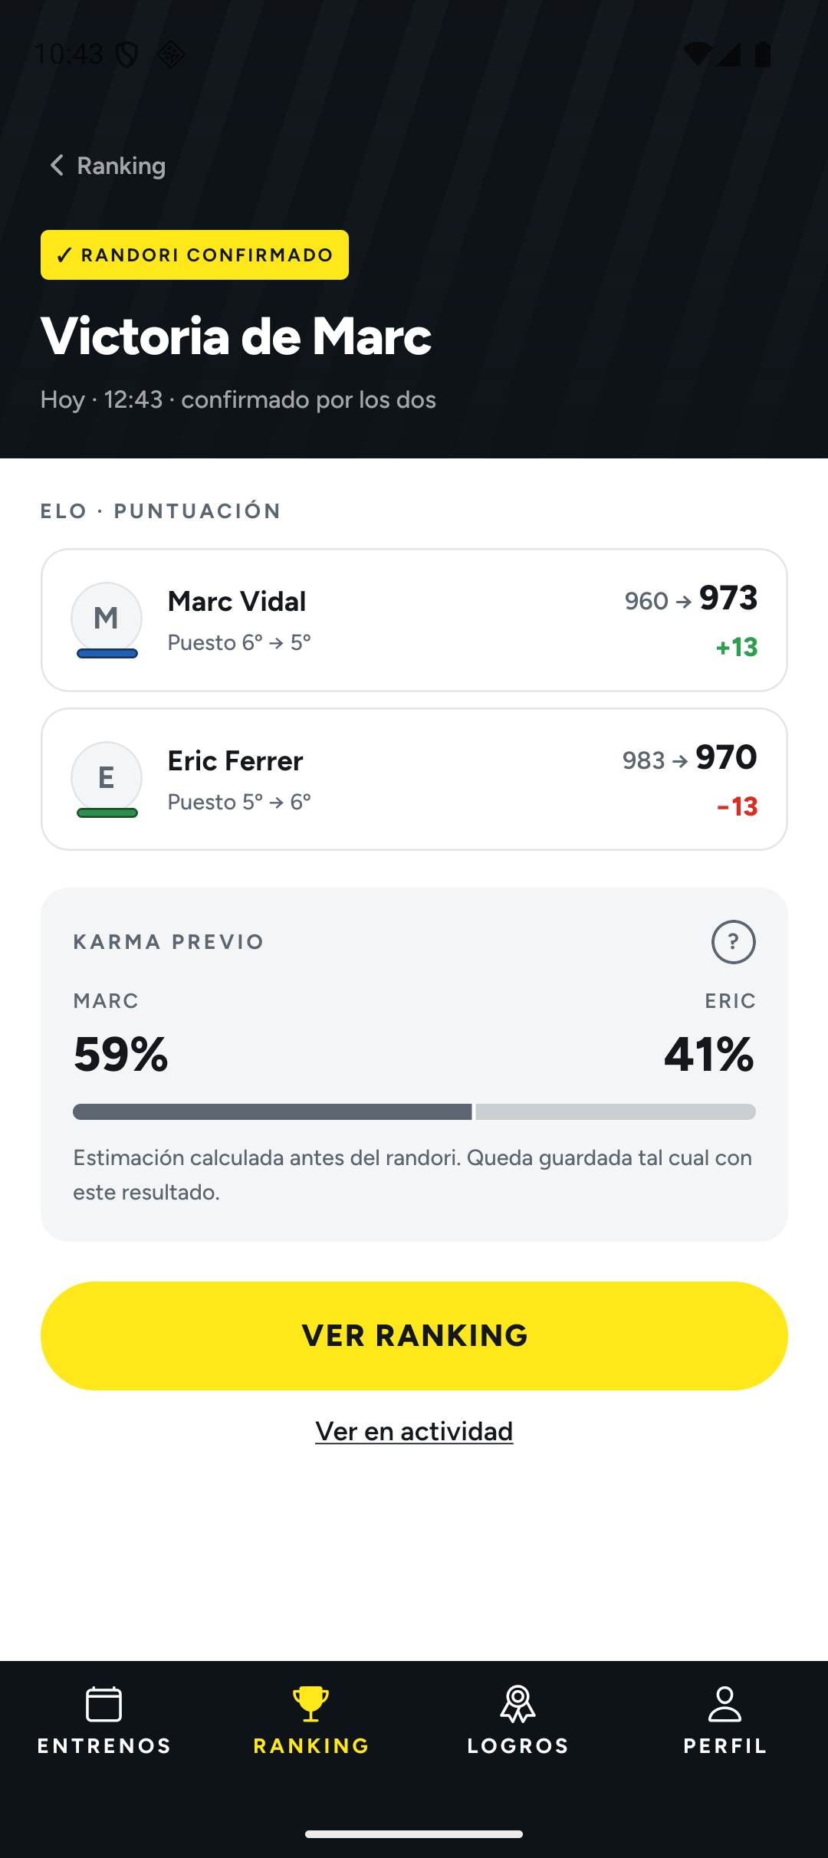Open the Karma previo help question icon
Screen dimensions: 828x1858
pyautogui.click(x=734, y=942)
